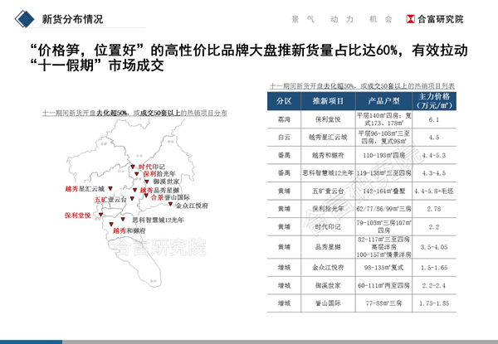This screenshot has height=344, width=498.
Task: Click the map caption ending with 热销项目分布
Action: pos(134,113)
